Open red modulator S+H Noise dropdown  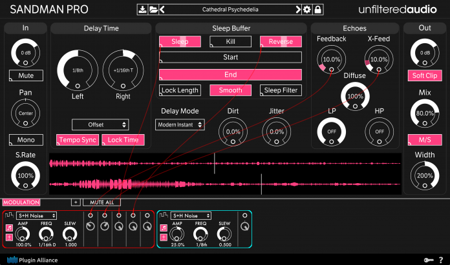[36, 216]
